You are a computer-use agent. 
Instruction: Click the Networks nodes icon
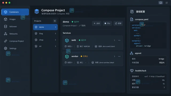6,34
